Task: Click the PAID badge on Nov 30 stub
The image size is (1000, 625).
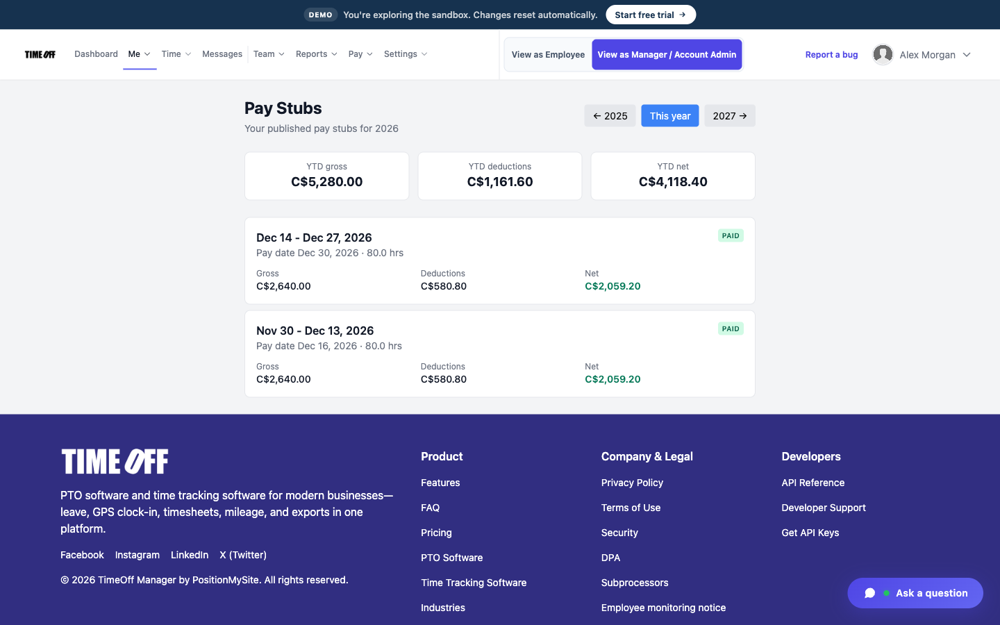Action: pyautogui.click(x=731, y=329)
